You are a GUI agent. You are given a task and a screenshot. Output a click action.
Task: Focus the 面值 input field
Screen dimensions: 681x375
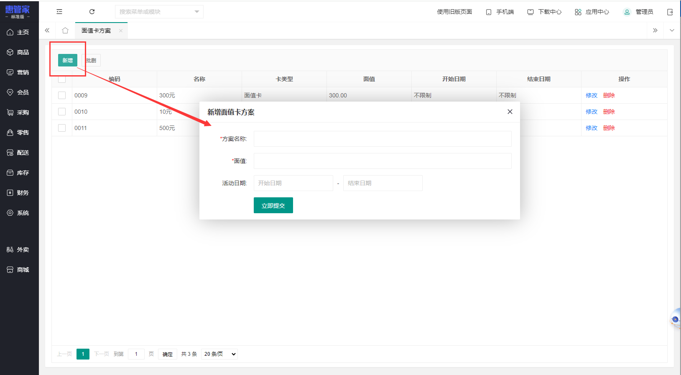[383, 161]
